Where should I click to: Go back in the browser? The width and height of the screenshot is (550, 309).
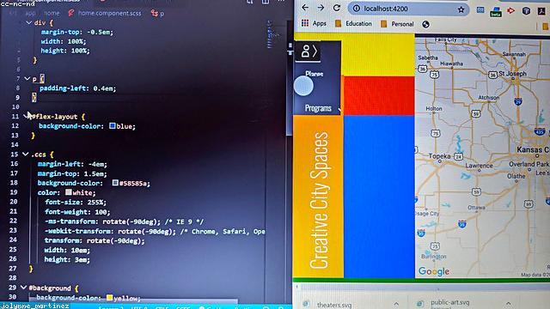pyautogui.click(x=305, y=8)
